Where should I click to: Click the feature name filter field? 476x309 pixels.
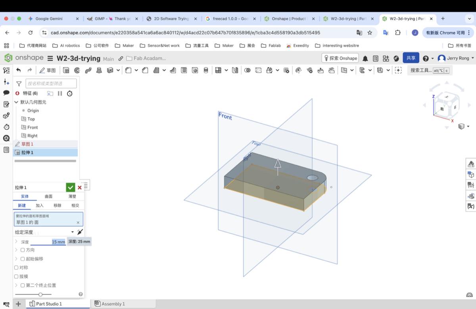click(51, 84)
